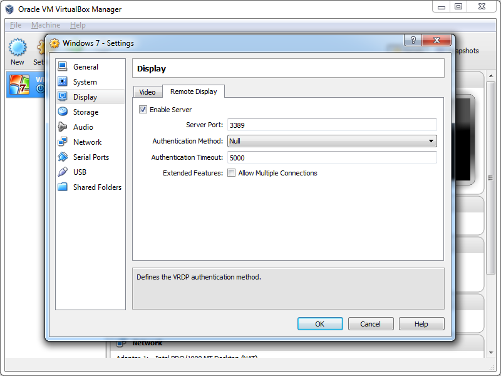
Task: Select the Network adapter icon
Action: (x=63, y=142)
